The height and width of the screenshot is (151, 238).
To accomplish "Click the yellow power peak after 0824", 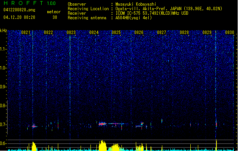I will pyautogui.click(x=103, y=146).
